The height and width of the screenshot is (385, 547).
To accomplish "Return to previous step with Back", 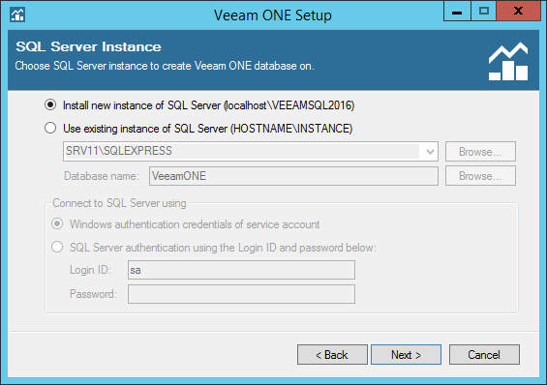I will [332, 355].
